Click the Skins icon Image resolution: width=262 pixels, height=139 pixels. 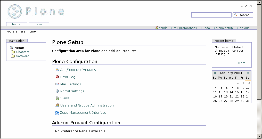57,98
